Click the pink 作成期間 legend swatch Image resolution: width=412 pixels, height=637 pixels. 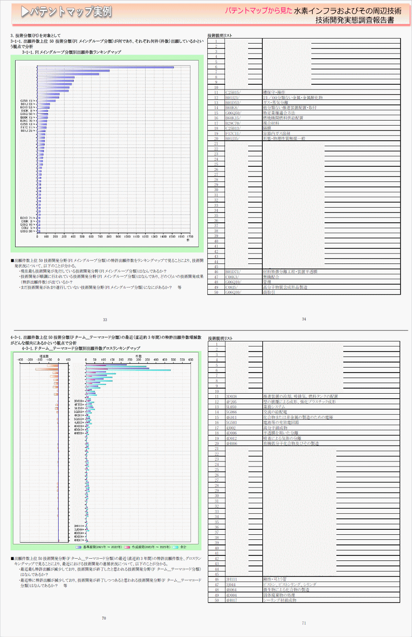(127, 547)
